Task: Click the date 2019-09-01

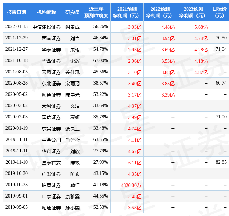Action: tap(16, 196)
